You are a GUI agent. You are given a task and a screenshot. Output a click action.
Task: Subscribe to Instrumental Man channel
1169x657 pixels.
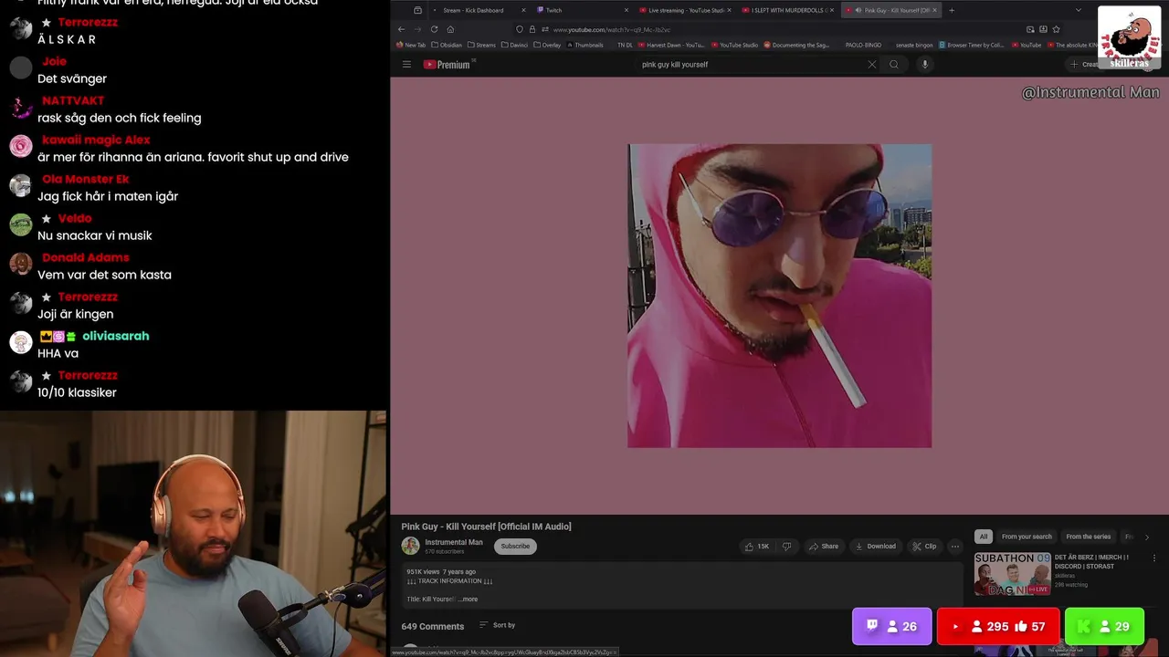[515, 547]
